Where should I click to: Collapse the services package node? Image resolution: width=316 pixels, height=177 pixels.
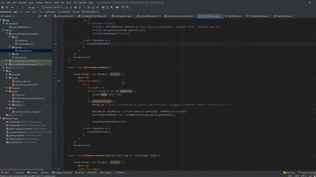click(x=10, y=47)
